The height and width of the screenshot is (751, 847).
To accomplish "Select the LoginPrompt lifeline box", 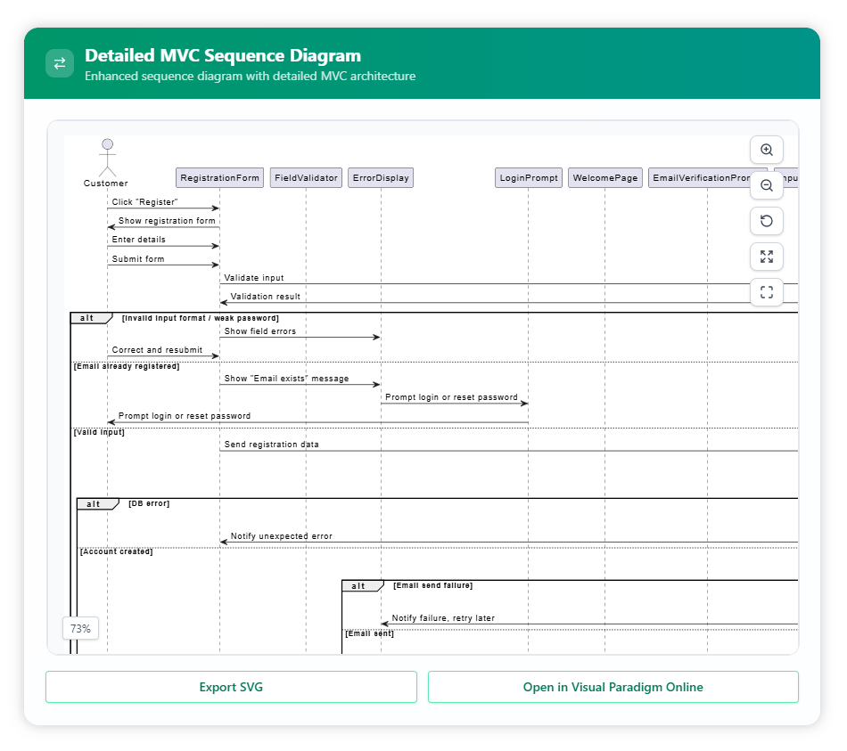I will pyautogui.click(x=529, y=178).
